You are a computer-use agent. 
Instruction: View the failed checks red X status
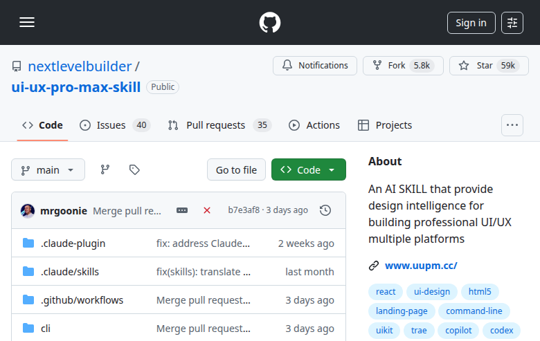(x=207, y=210)
